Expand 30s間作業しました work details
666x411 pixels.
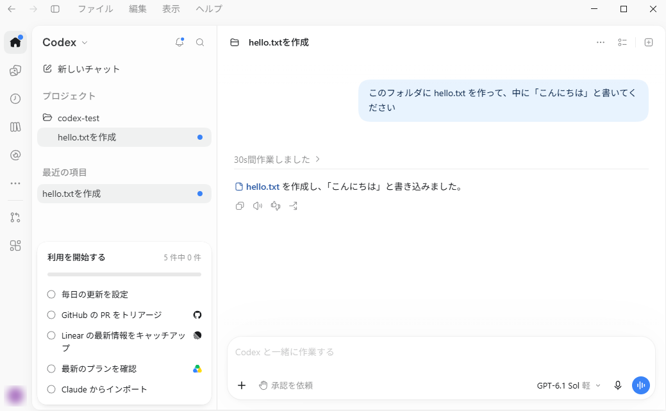[277, 160]
